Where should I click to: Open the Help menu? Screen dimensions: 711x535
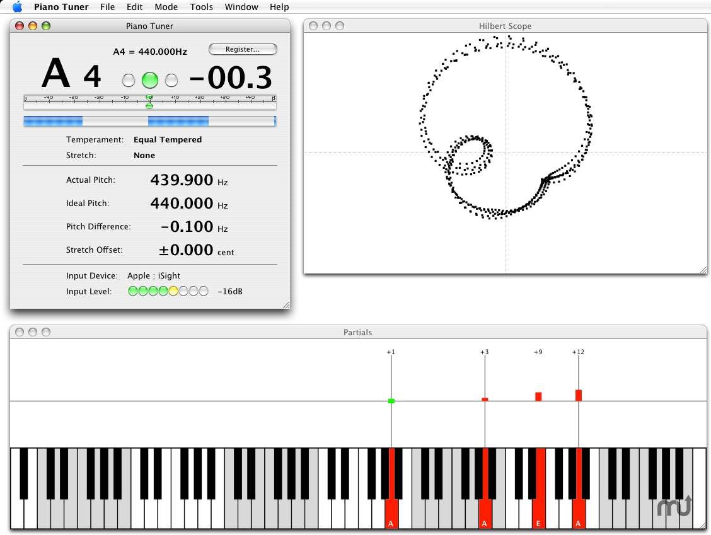[279, 7]
